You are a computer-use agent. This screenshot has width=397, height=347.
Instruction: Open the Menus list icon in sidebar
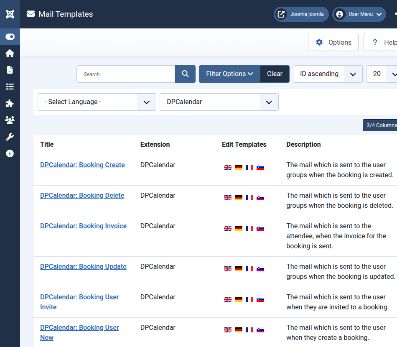(x=10, y=87)
